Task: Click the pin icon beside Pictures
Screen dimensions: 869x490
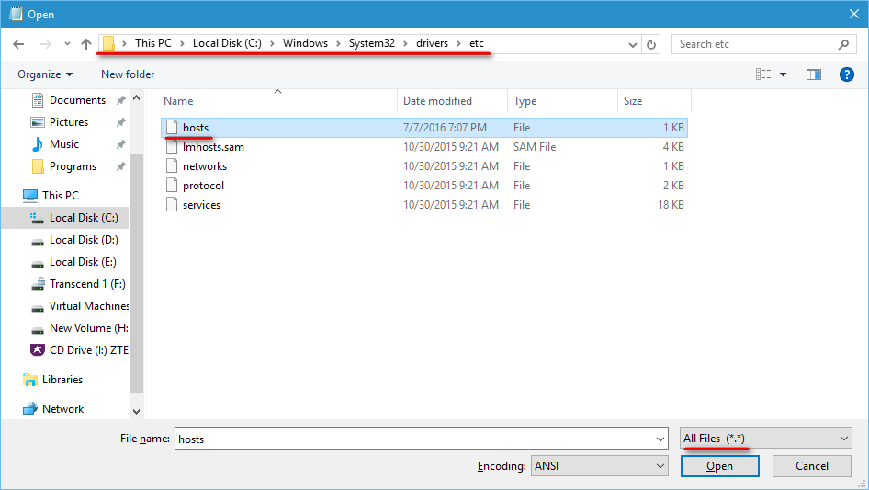Action: point(120,122)
